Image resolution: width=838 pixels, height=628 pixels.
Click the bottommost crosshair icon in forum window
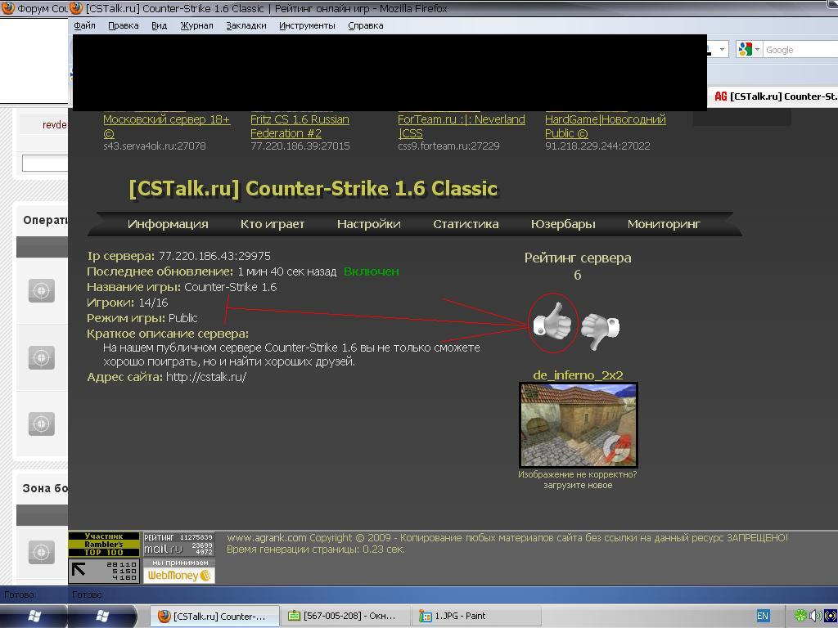pos(41,552)
